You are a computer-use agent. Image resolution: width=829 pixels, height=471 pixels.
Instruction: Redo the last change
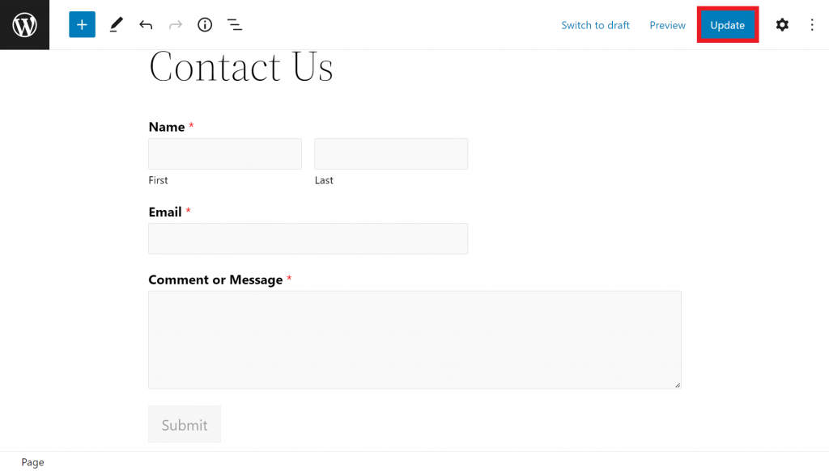coord(175,24)
